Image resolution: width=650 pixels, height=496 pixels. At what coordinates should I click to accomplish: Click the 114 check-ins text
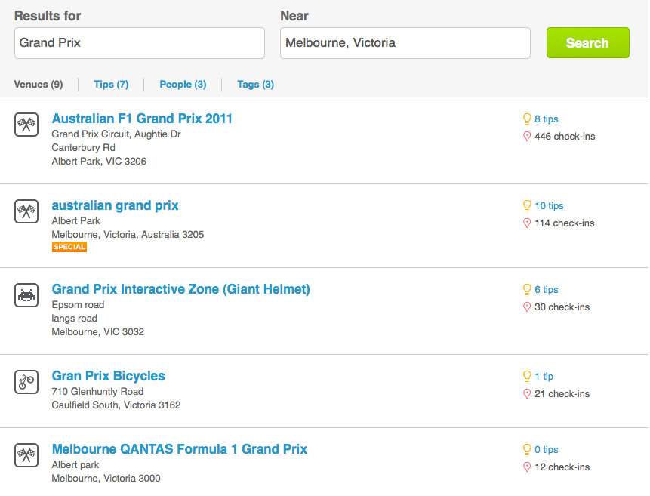pos(564,223)
